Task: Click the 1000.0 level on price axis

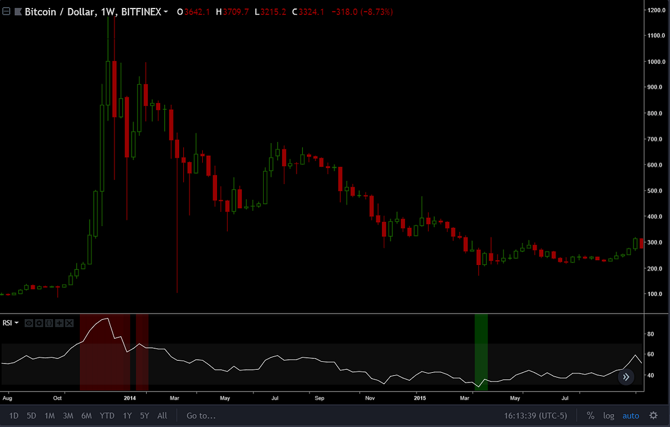Action: click(655, 62)
